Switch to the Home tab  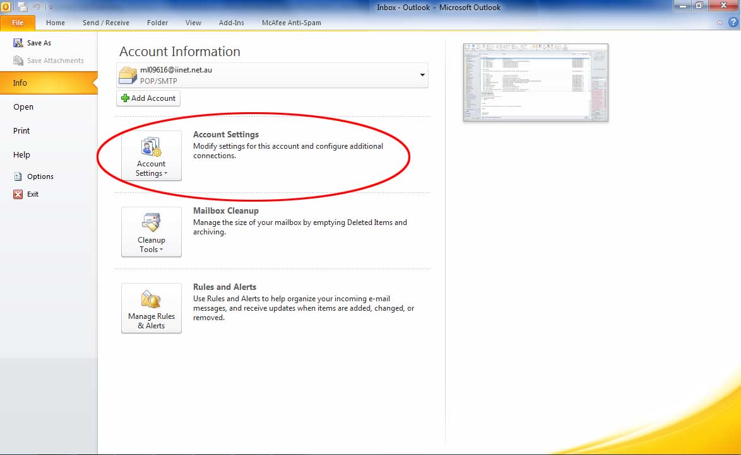point(56,23)
